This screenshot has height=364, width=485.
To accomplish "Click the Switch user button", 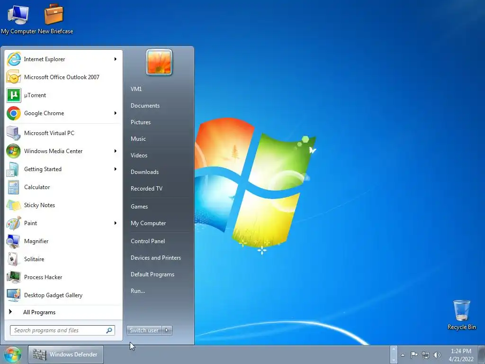I will tap(144, 330).
